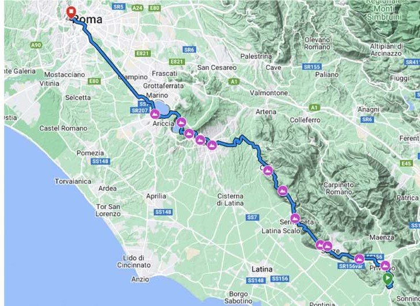Open the Palestrina place label
The image size is (420, 306).
coord(256,56)
